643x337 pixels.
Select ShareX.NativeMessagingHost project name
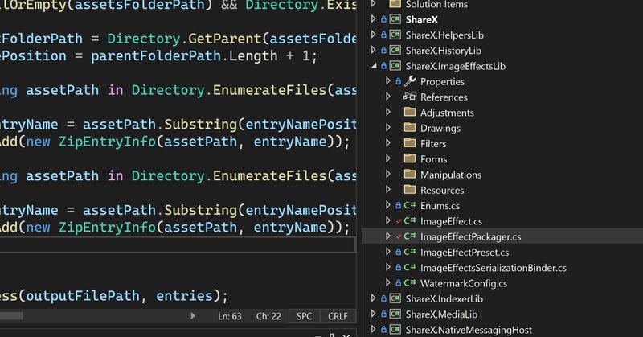(469, 330)
